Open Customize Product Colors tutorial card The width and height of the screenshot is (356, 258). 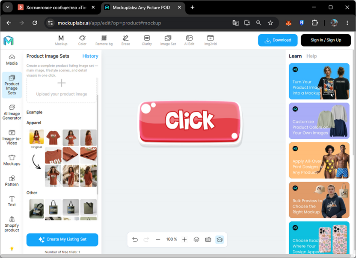click(x=319, y=121)
